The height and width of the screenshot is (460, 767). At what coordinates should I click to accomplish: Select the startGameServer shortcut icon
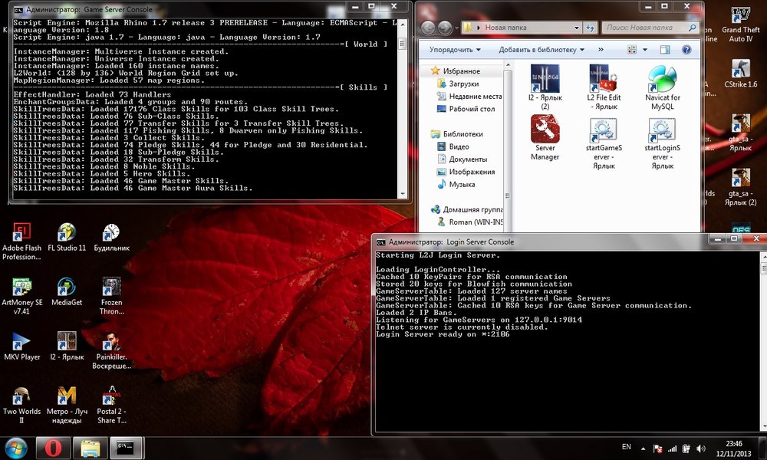pos(604,129)
